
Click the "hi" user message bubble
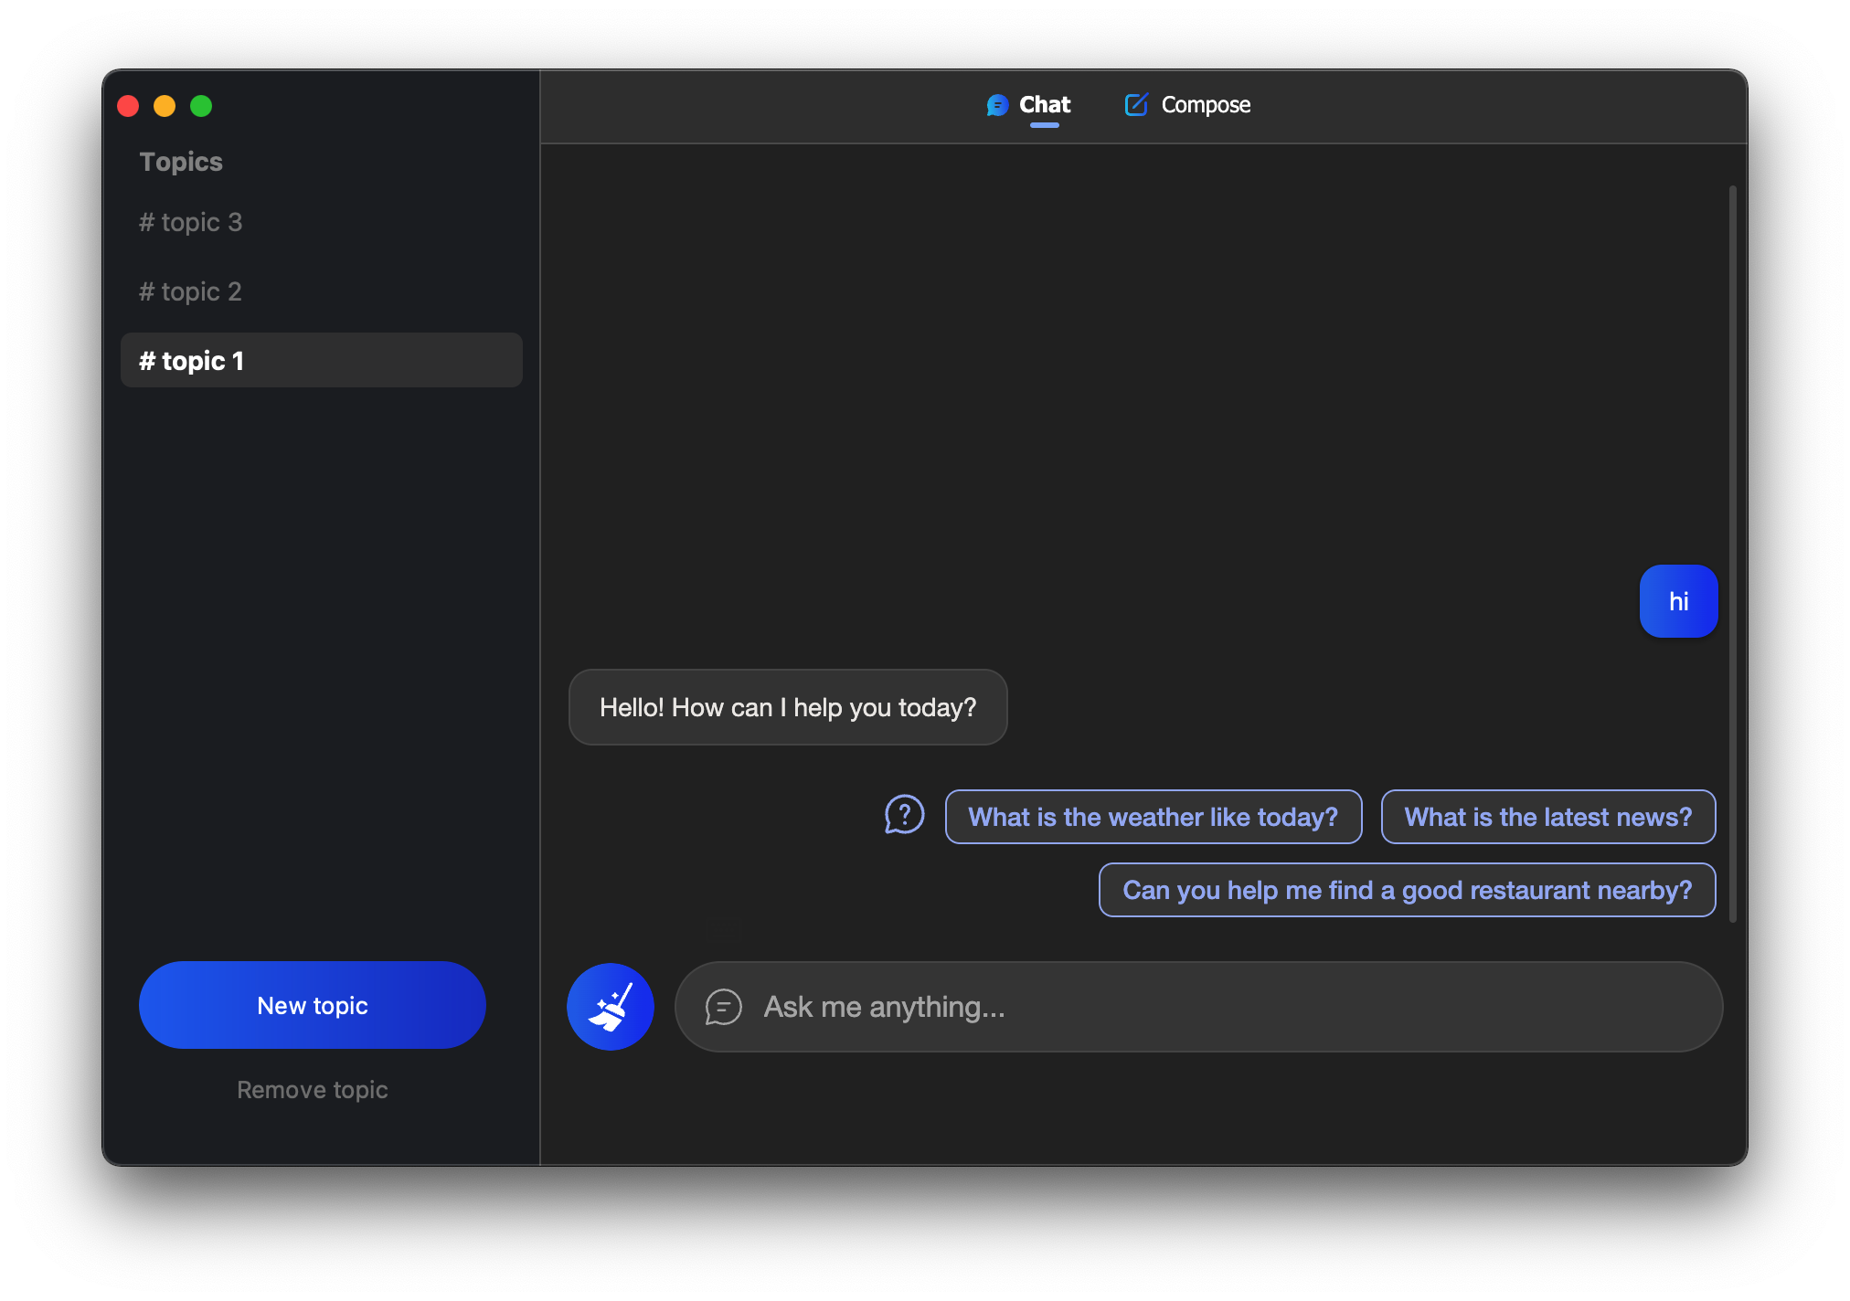(1678, 601)
